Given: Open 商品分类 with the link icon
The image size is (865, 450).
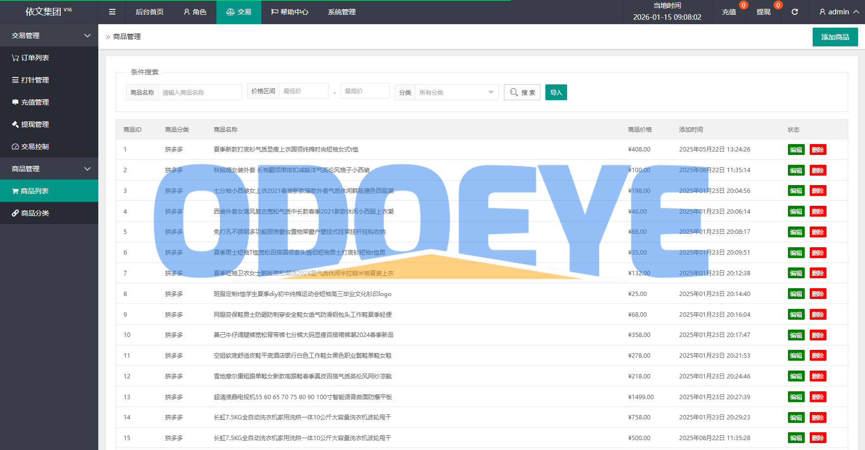Looking at the screenshot, I should [31, 213].
